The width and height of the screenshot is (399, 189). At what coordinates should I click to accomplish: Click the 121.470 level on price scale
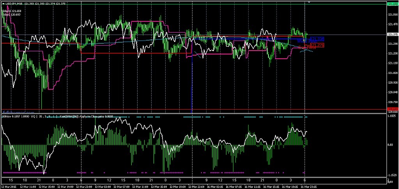(393, 24)
